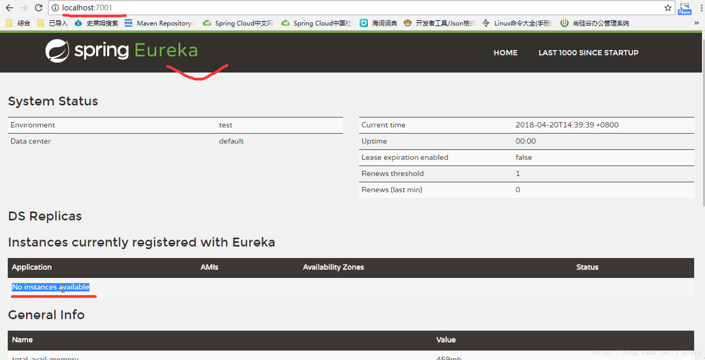
Task: Open the 史莱姆搜索 bookmark
Action: (97, 23)
